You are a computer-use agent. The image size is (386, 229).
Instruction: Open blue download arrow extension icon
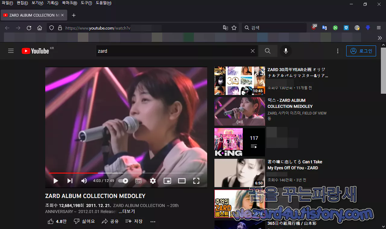(368, 28)
